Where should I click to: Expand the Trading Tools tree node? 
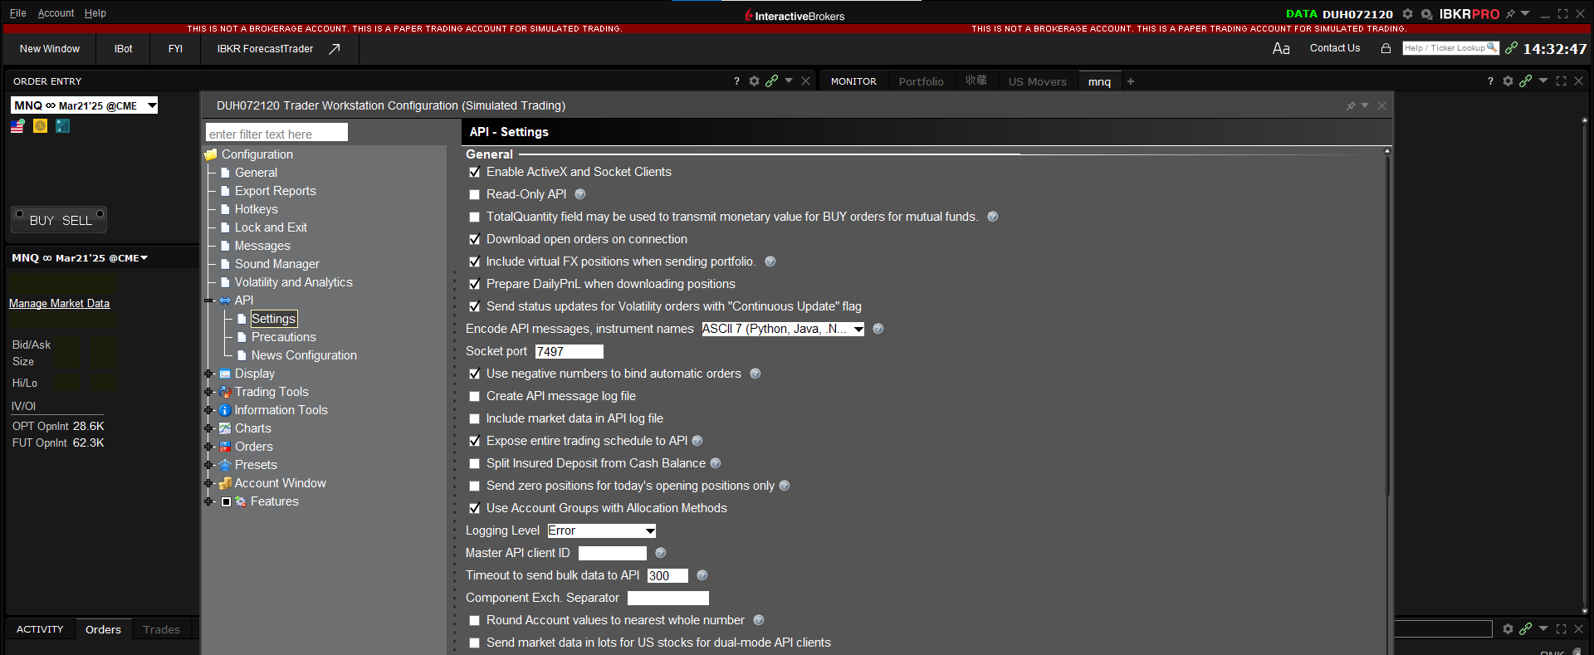[209, 392]
